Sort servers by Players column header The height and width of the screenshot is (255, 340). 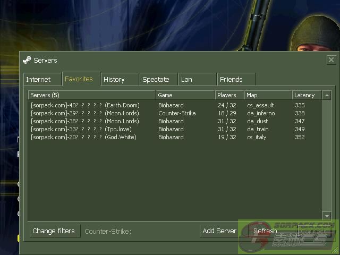click(229, 95)
